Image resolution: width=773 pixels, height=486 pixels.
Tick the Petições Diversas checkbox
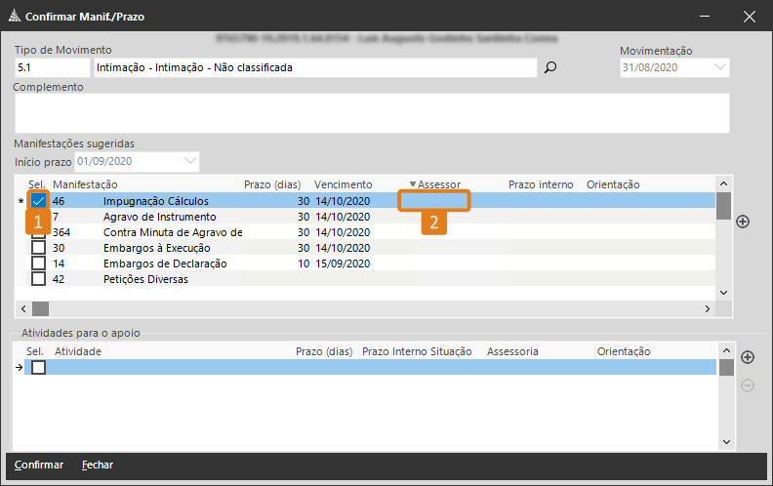tap(39, 279)
